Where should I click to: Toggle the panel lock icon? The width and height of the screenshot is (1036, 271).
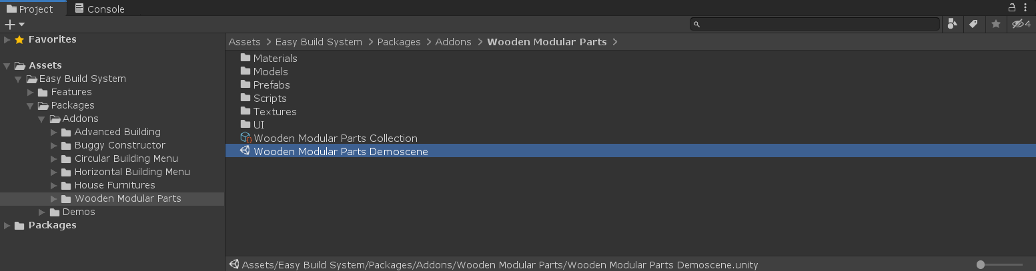(x=1012, y=7)
